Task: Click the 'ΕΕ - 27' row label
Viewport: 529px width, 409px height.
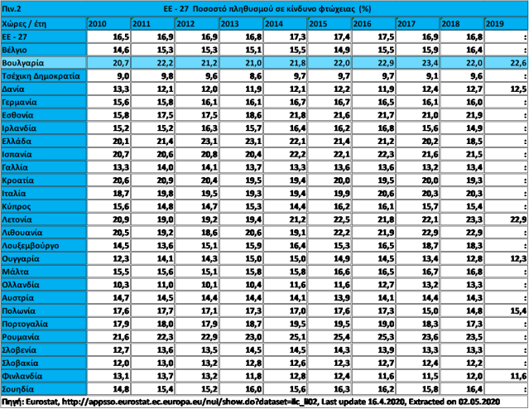Action: pos(43,37)
